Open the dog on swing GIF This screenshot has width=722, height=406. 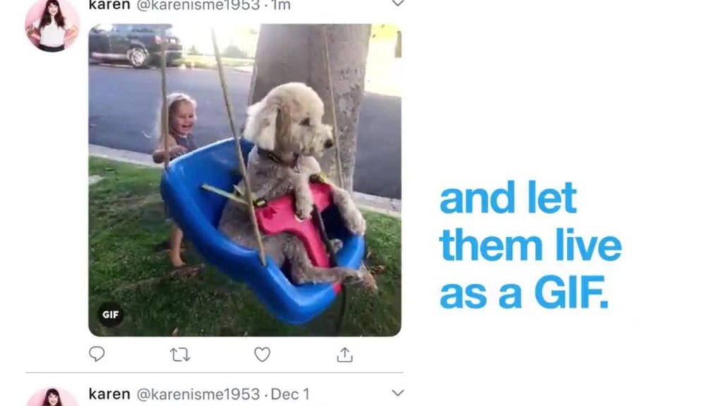click(245, 180)
